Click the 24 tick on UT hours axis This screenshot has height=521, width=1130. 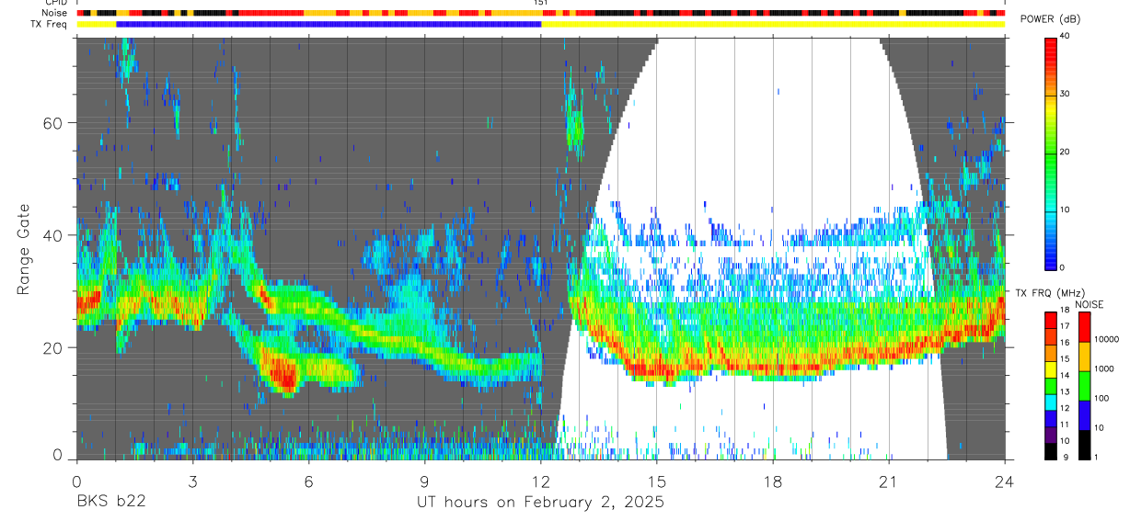1005,481
